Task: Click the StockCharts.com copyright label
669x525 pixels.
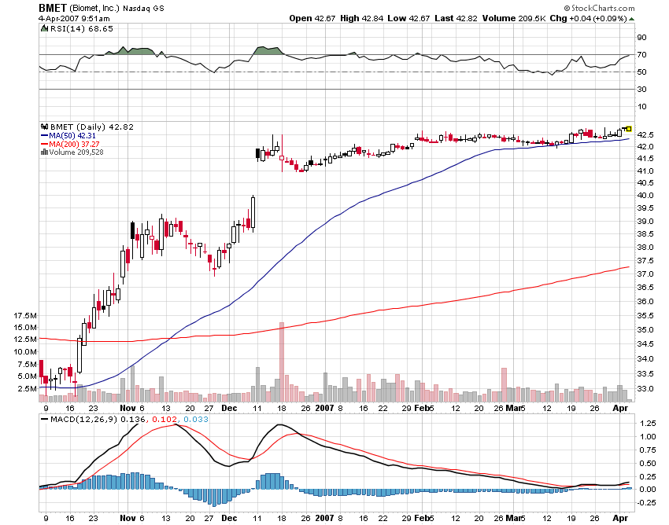Action: click(600, 8)
